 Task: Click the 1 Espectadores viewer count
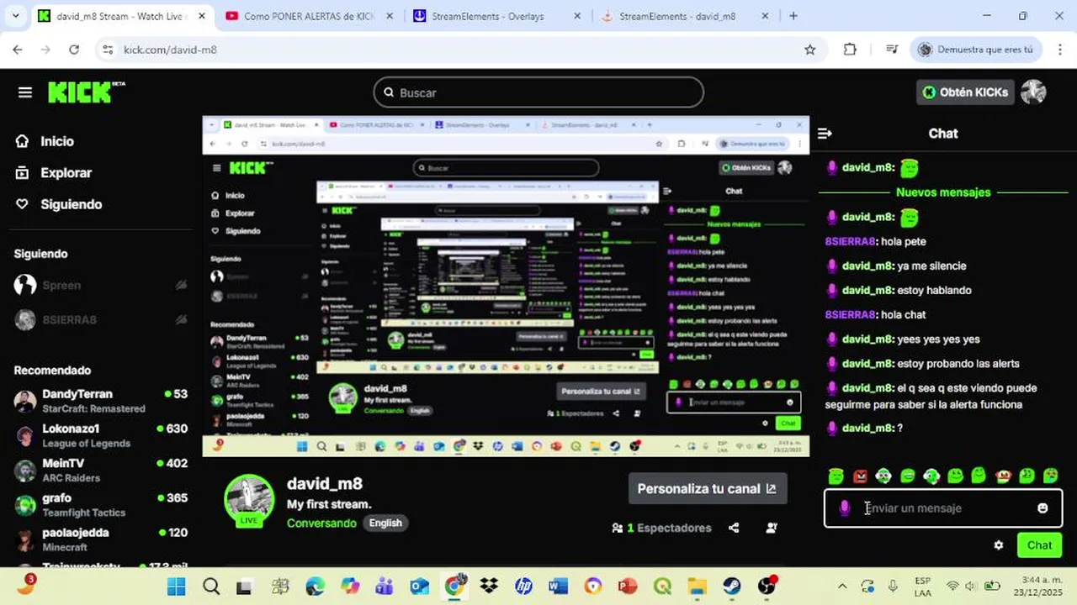pos(662,528)
